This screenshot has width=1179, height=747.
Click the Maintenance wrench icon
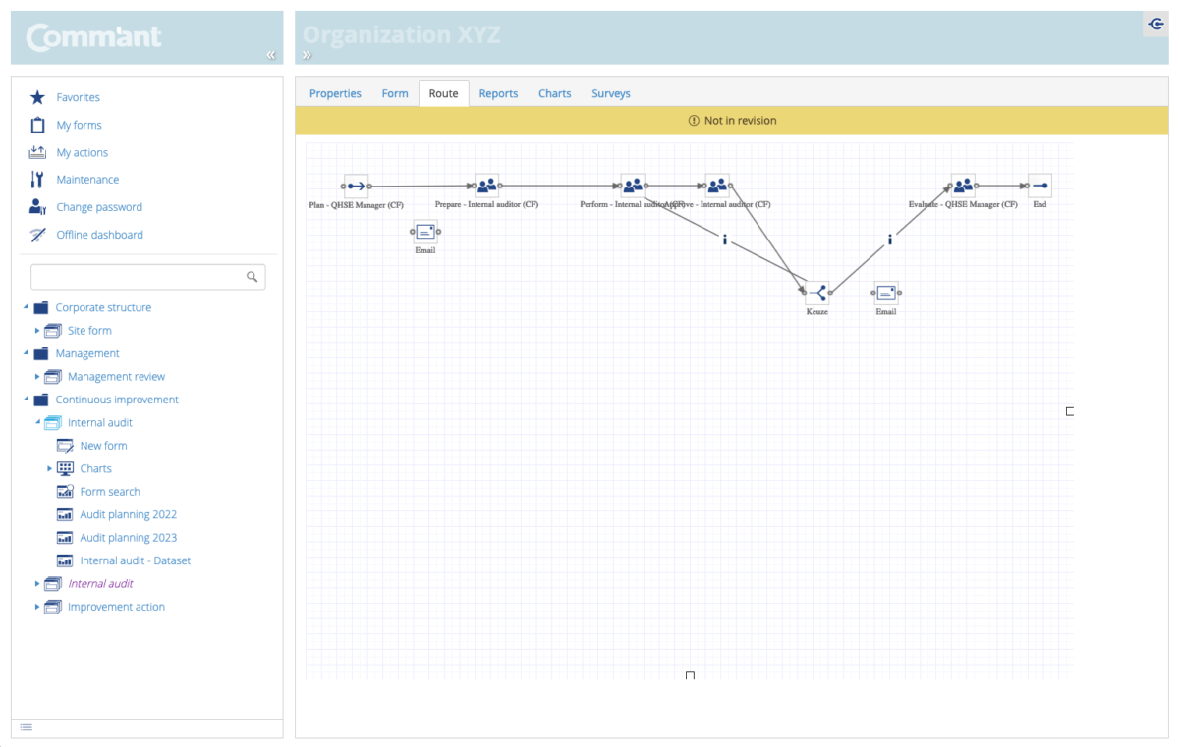coord(39,180)
